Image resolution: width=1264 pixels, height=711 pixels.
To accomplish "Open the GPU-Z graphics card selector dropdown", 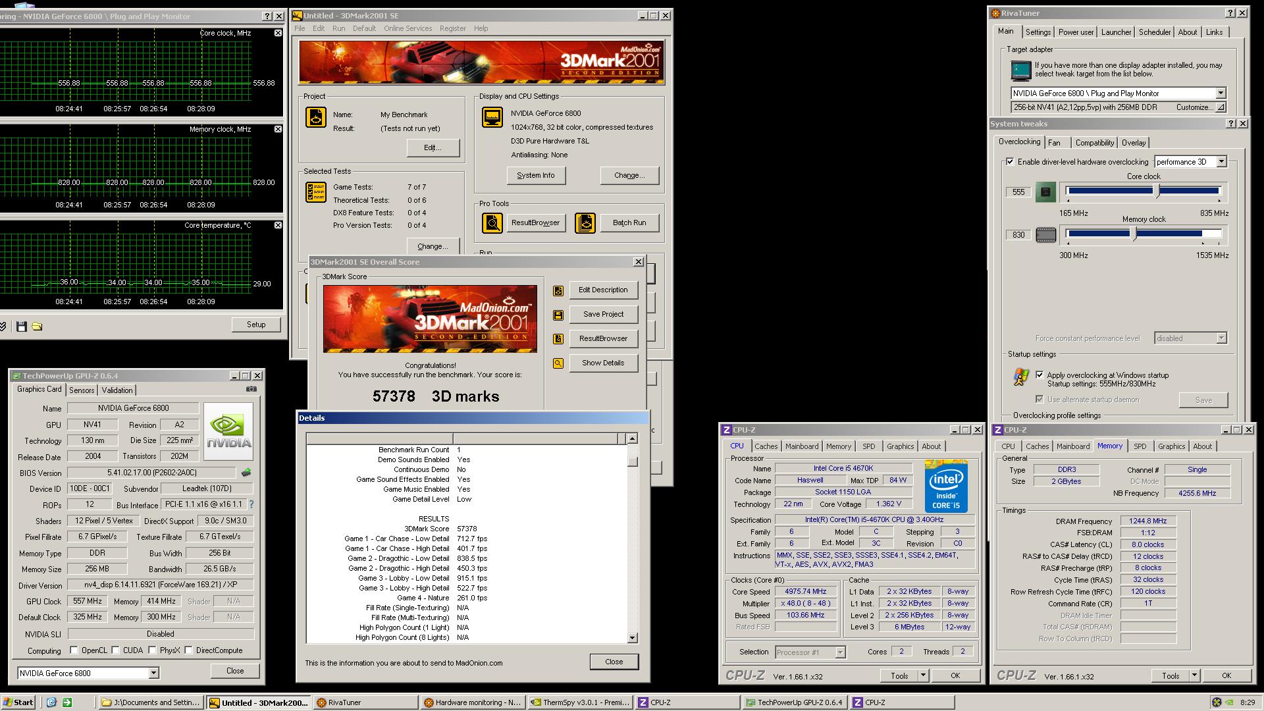I will click(153, 673).
